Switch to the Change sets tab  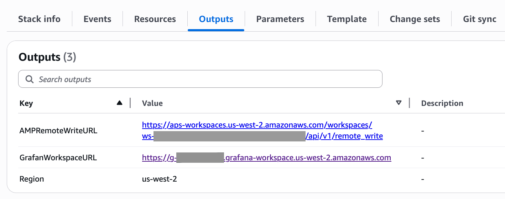tap(415, 19)
